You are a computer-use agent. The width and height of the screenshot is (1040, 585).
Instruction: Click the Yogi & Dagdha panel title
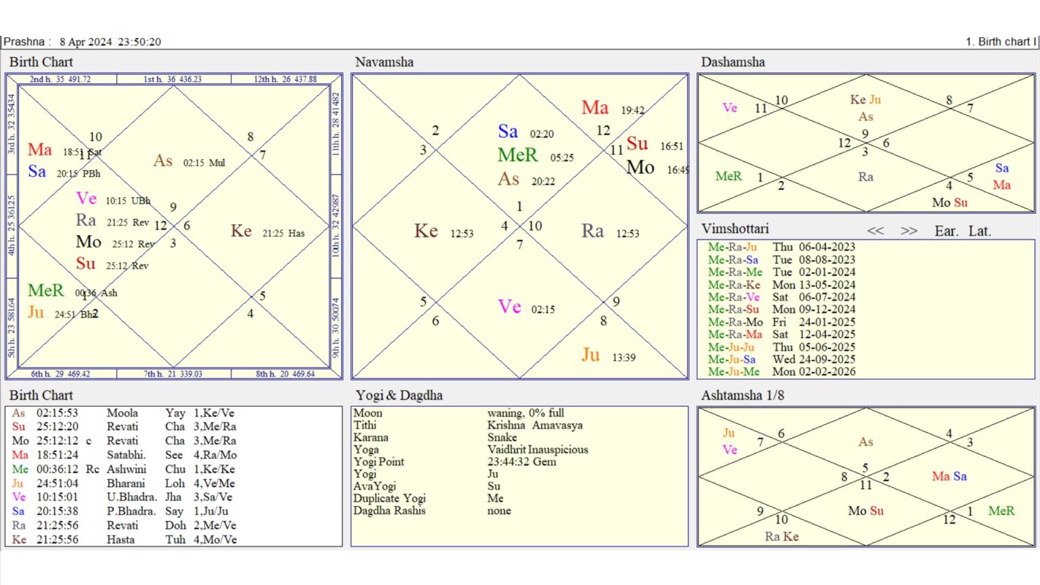399,395
